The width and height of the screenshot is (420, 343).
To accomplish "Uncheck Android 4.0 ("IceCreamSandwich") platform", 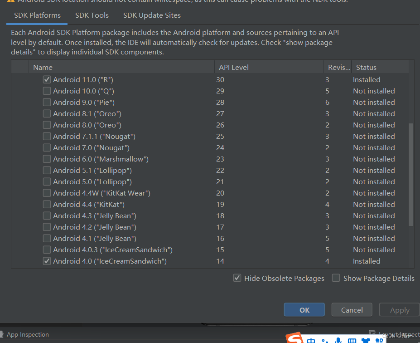I will pos(47,261).
